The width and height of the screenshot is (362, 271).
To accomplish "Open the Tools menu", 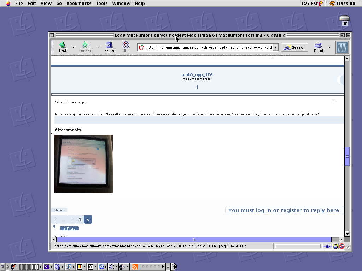I will (102, 4).
